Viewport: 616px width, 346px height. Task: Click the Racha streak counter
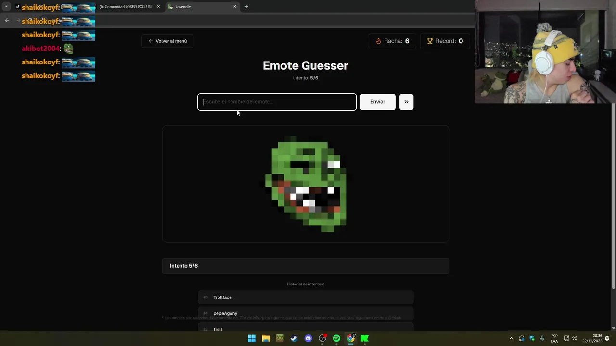click(x=393, y=41)
